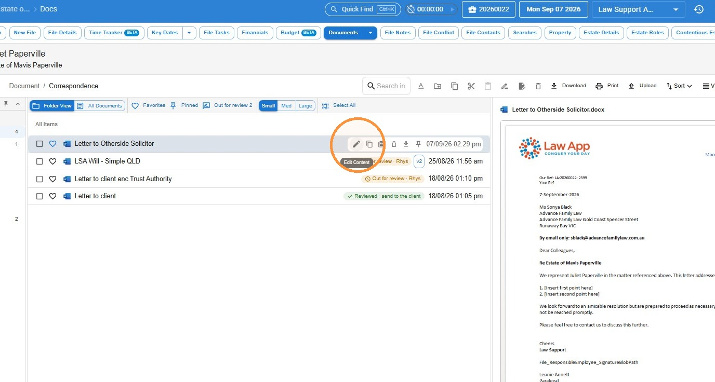Click Select All documents
Image resolution: width=715 pixels, height=382 pixels.
click(x=339, y=105)
